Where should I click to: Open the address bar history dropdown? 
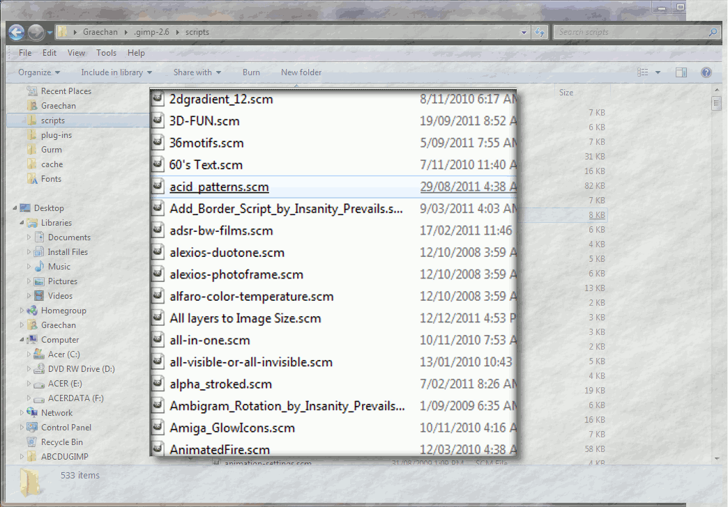[x=524, y=33]
